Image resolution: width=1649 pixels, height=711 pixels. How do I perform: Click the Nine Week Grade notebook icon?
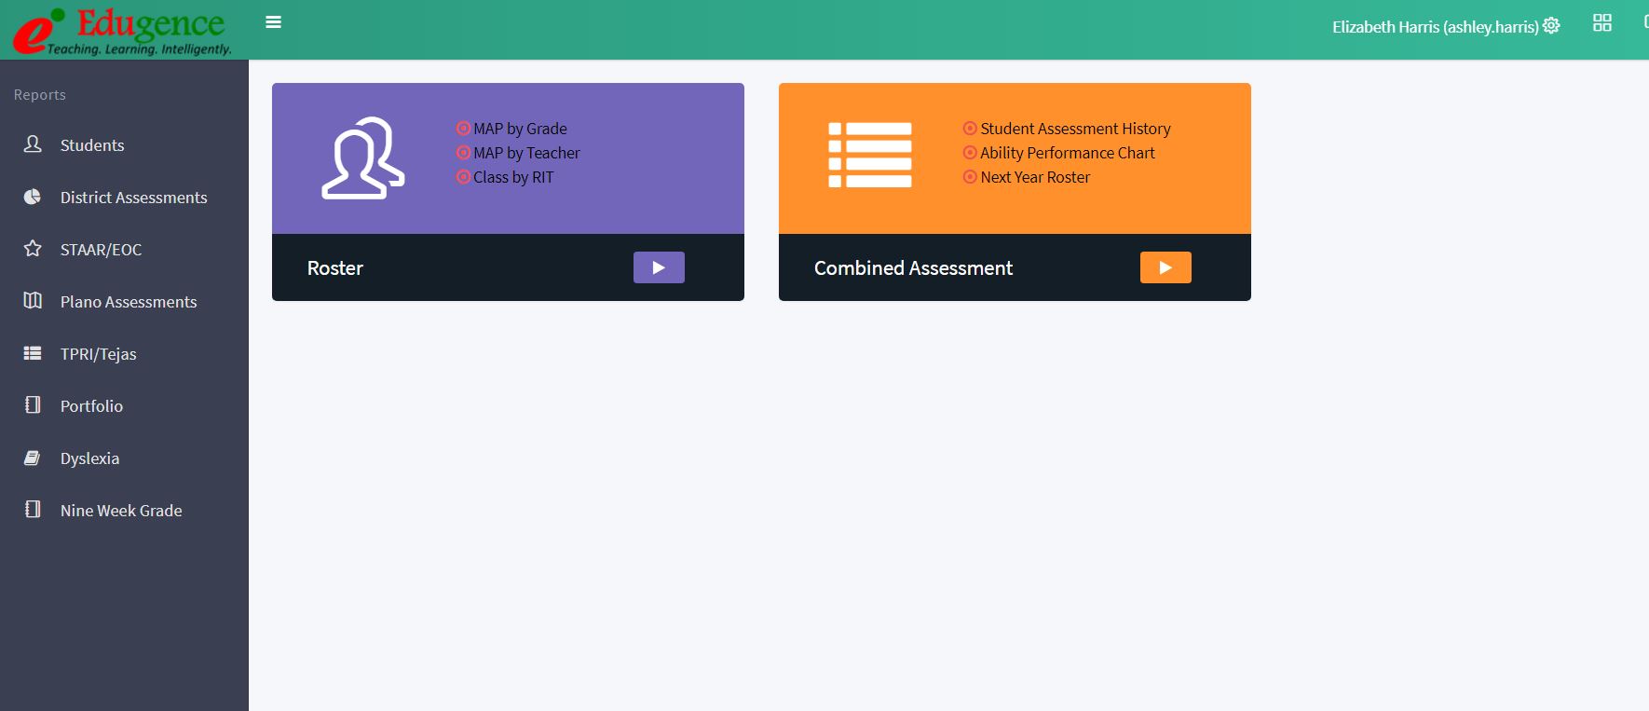(x=33, y=510)
